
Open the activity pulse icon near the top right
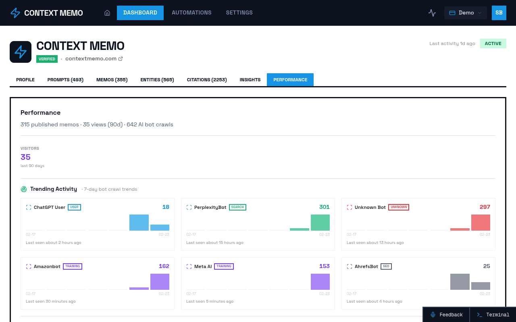pos(432,12)
